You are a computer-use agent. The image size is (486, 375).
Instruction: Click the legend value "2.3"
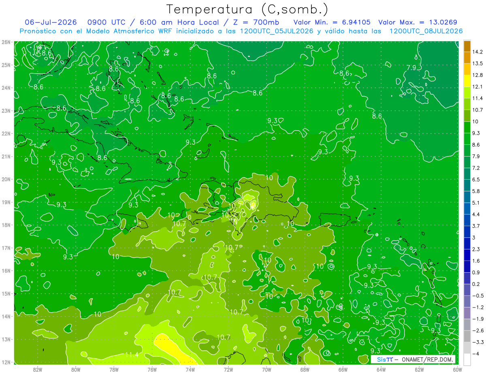tap(476, 249)
